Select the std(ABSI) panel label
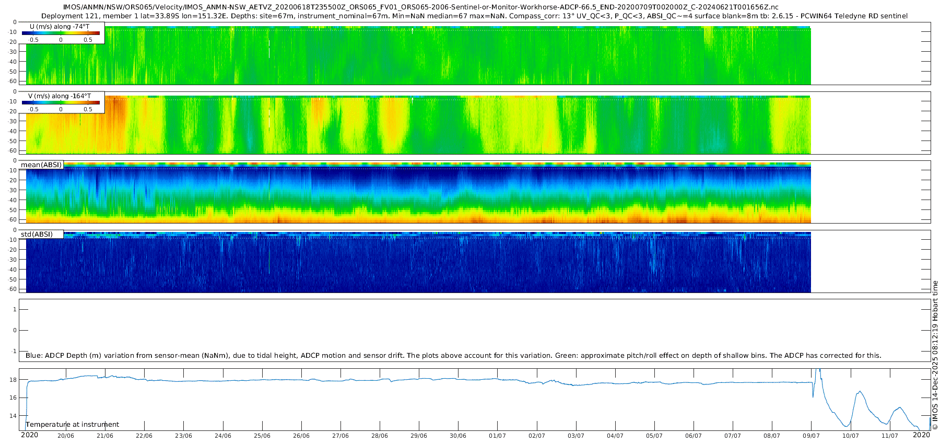 37,235
